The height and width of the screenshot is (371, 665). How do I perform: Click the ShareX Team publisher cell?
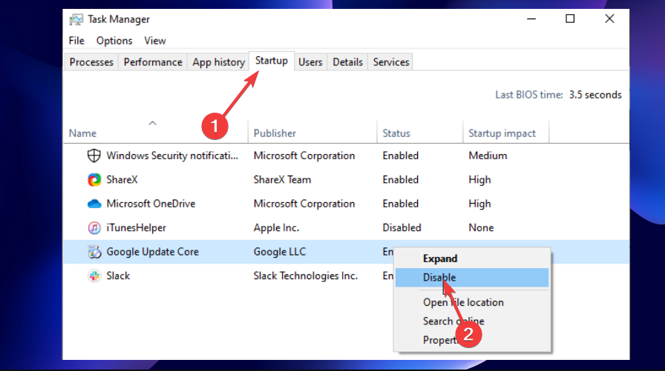tap(283, 180)
